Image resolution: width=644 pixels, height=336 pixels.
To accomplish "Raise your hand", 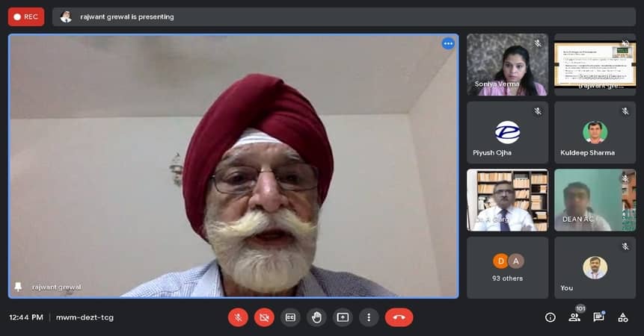I will pyautogui.click(x=316, y=317).
